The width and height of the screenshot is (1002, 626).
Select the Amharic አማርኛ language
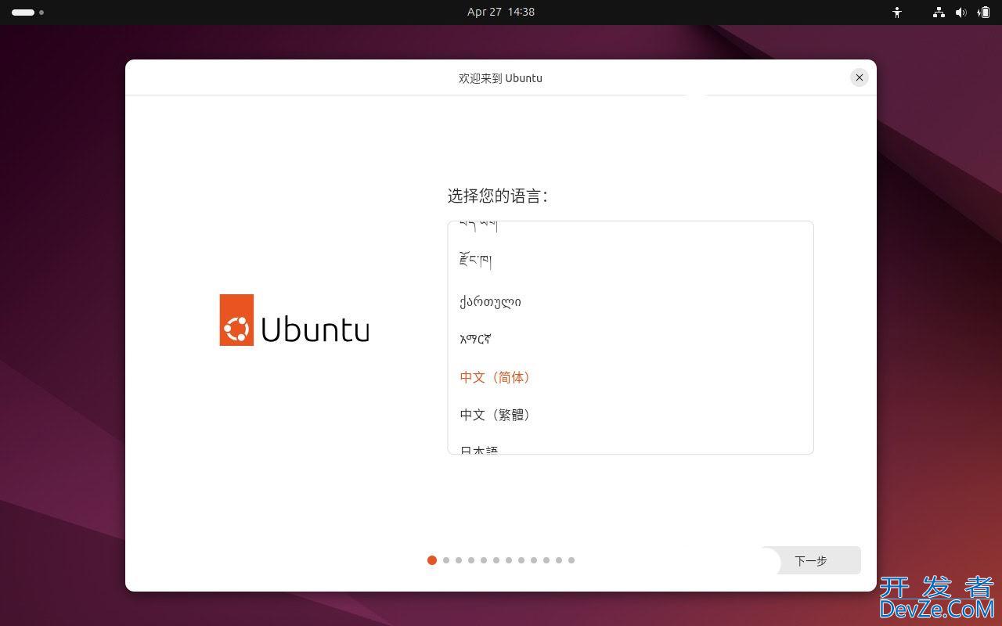[x=630, y=340]
